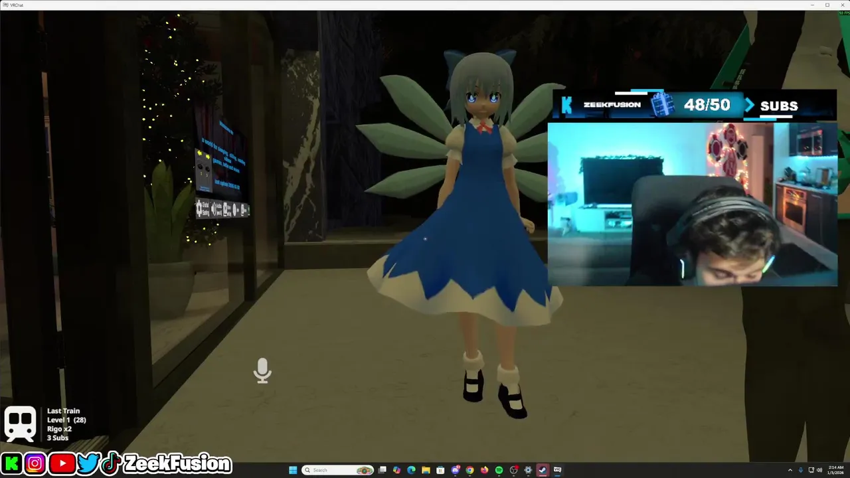Open network status tray icon
Viewport: 850px width, 478px height.
[811, 470]
